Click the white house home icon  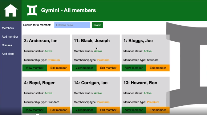pos(11,10)
